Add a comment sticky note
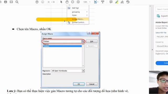This screenshot has height=94, width=168. 111,2
